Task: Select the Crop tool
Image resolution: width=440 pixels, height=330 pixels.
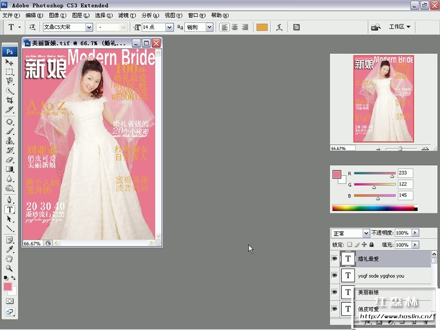Action: pyautogui.click(x=9, y=100)
